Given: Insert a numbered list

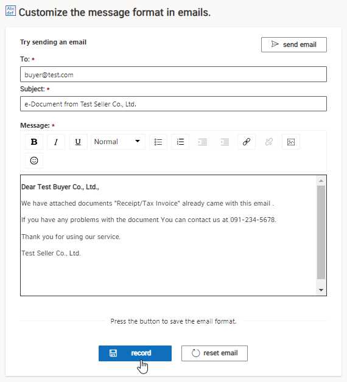Looking at the screenshot, I should 180,142.
